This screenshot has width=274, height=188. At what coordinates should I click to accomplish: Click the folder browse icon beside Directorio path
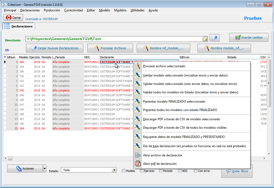pos(205,39)
